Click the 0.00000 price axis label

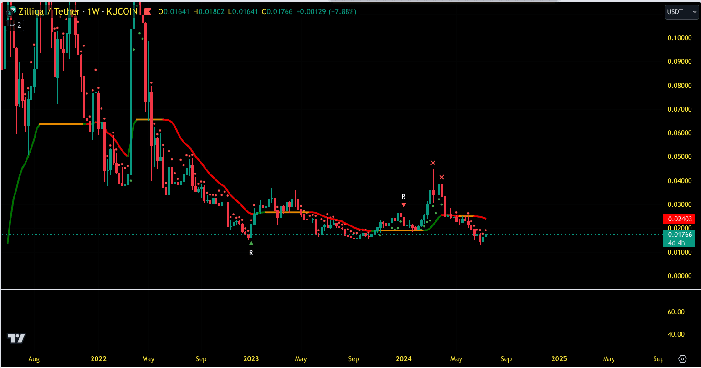click(680, 276)
